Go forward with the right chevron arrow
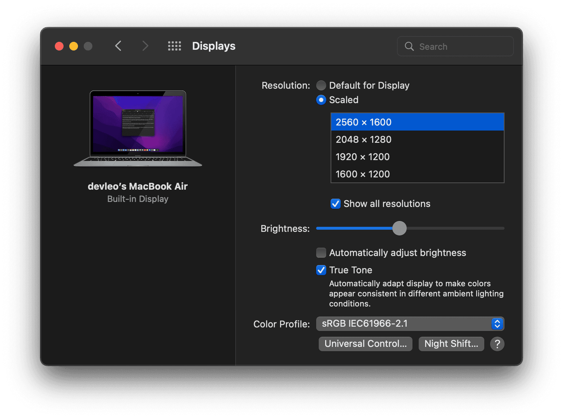The width and height of the screenshot is (563, 419). tap(145, 46)
